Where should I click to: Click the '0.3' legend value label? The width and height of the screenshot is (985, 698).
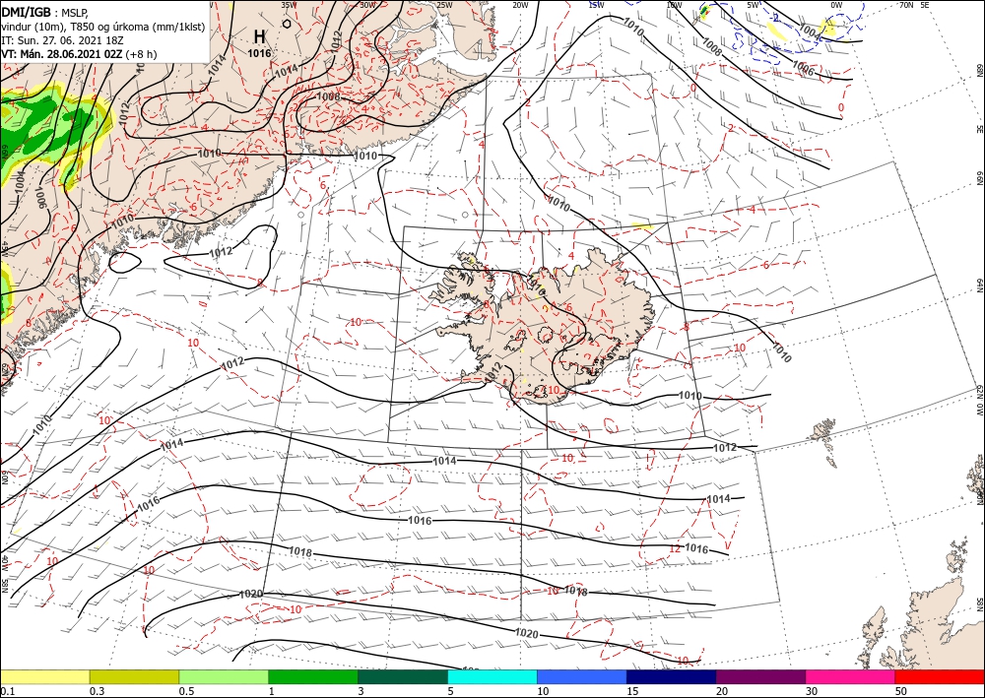tap(97, 691)
